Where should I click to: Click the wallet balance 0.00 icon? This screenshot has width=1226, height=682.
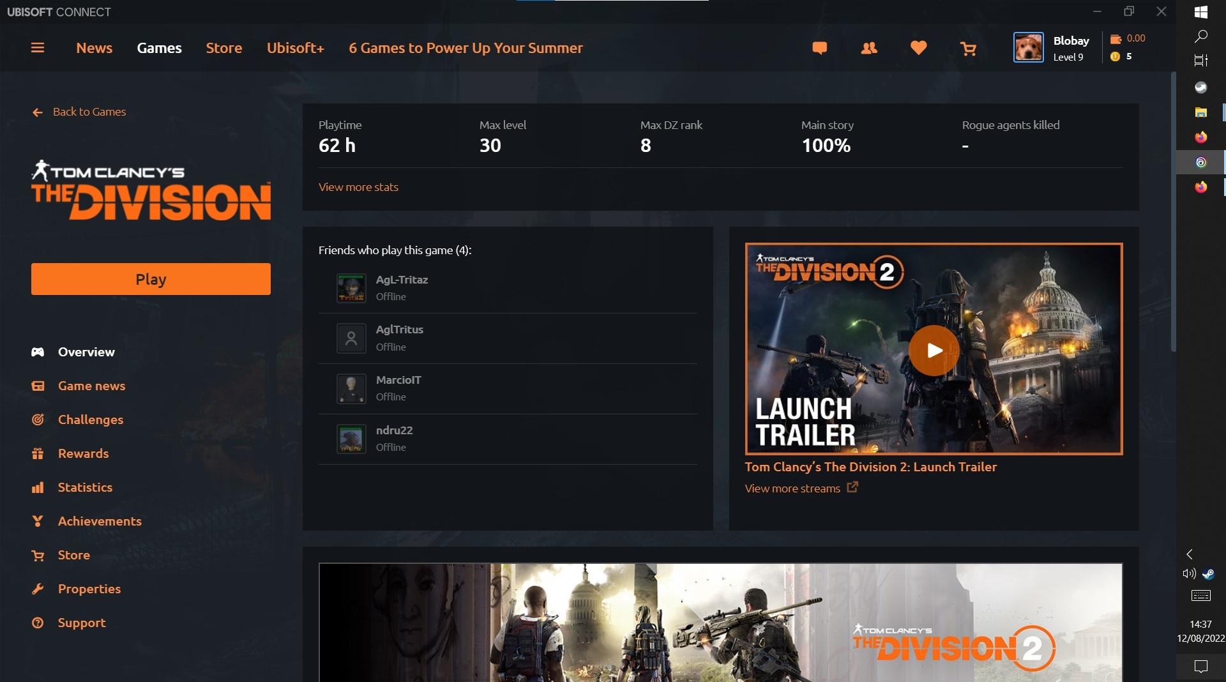click(1116, 39)
